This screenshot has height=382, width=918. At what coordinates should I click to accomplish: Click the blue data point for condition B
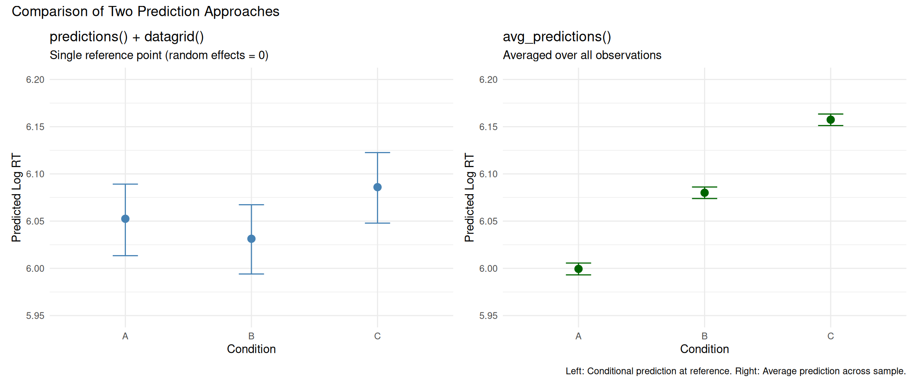(251, 239)
